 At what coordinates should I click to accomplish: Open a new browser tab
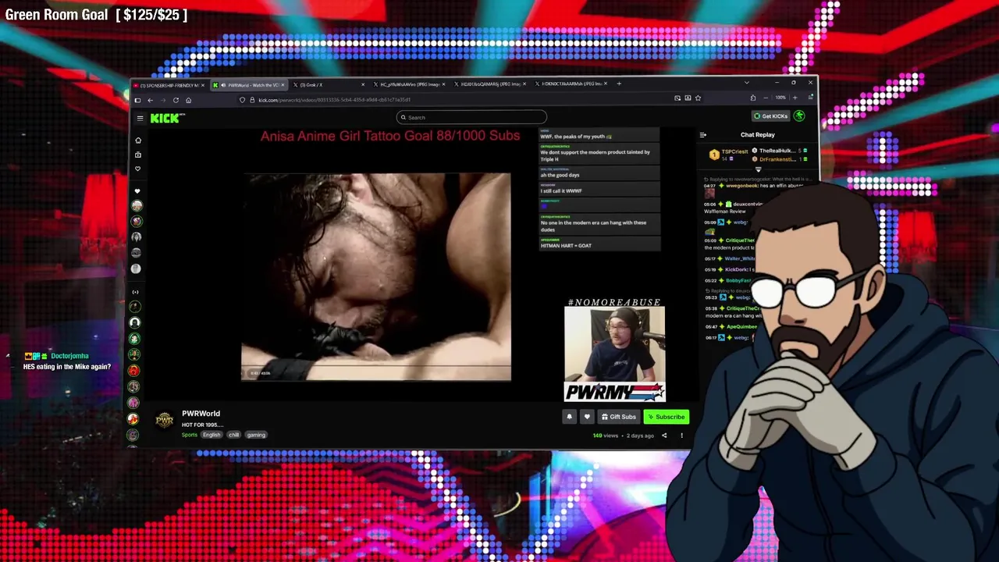[x=619, y=84]
